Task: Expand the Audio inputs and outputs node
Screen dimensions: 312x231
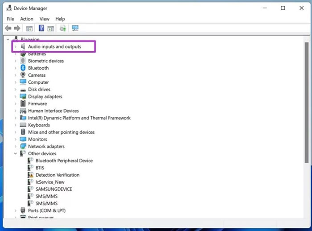Action: click(15, 46)
